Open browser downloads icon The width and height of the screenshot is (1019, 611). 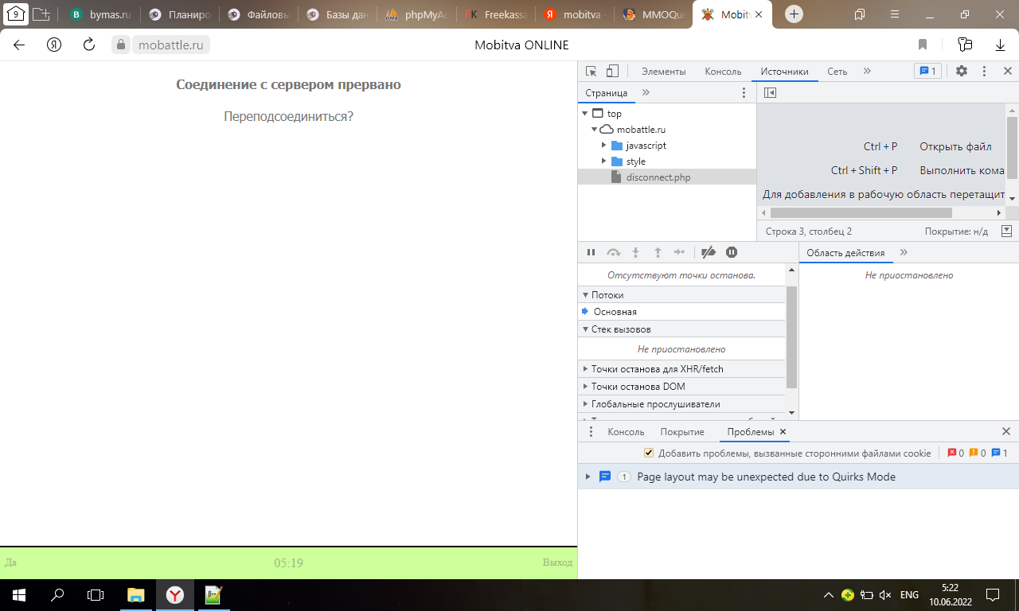[1000, 45]
